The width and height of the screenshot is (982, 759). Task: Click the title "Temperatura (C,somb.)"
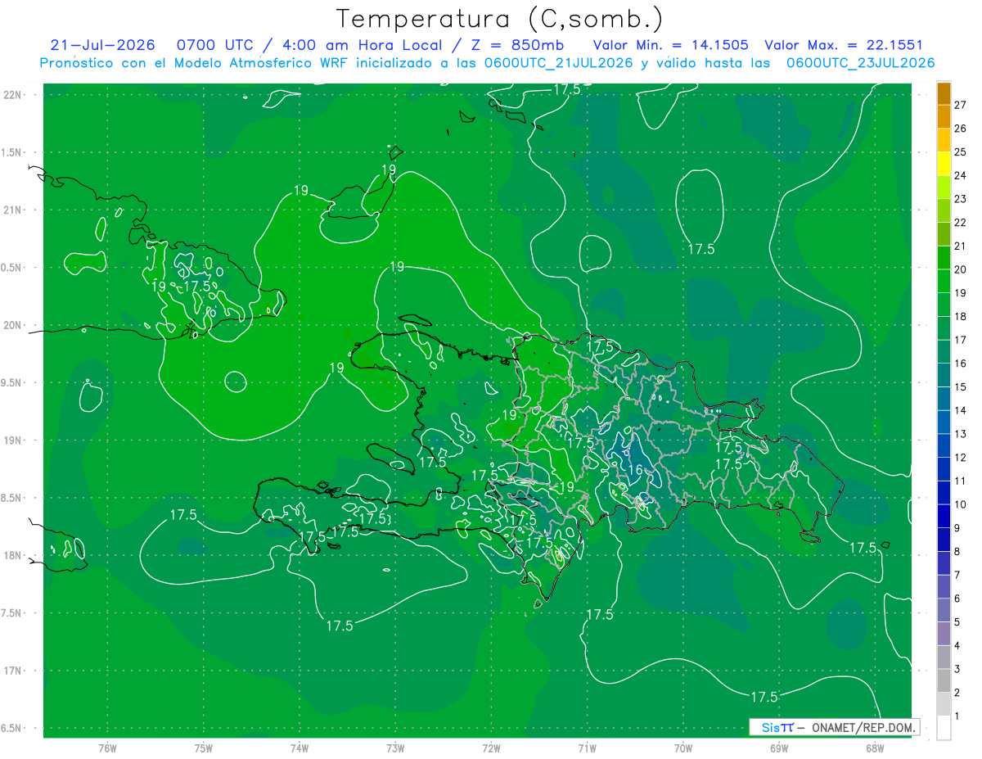point(499,19)
